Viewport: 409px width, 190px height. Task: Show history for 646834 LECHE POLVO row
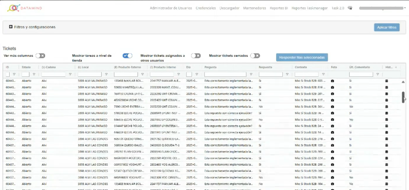387,132
